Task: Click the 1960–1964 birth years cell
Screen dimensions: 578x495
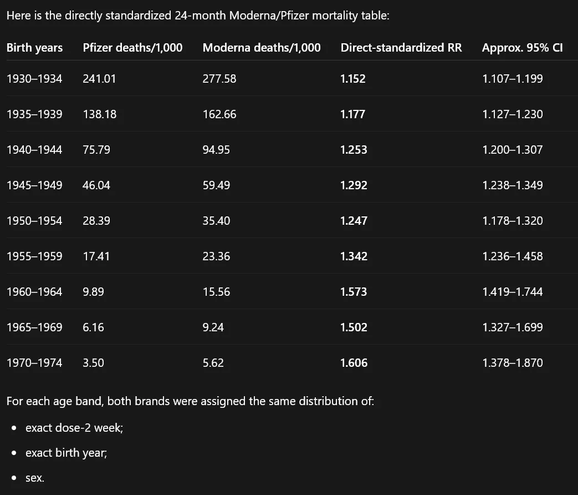Action: point(35,291)
